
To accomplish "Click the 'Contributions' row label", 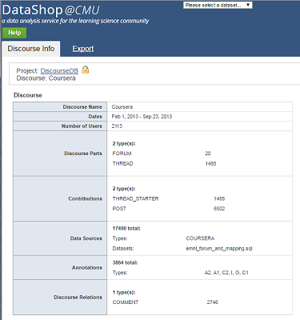I will tap(85, 198).
